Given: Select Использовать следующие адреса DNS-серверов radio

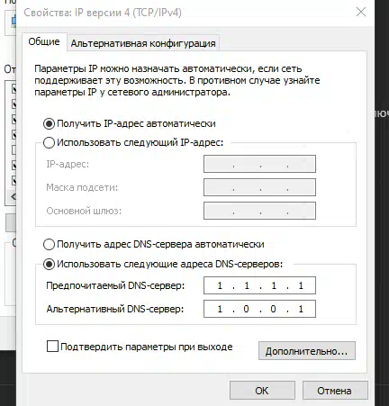Looking at the screenshot, I should click(49, 264).
